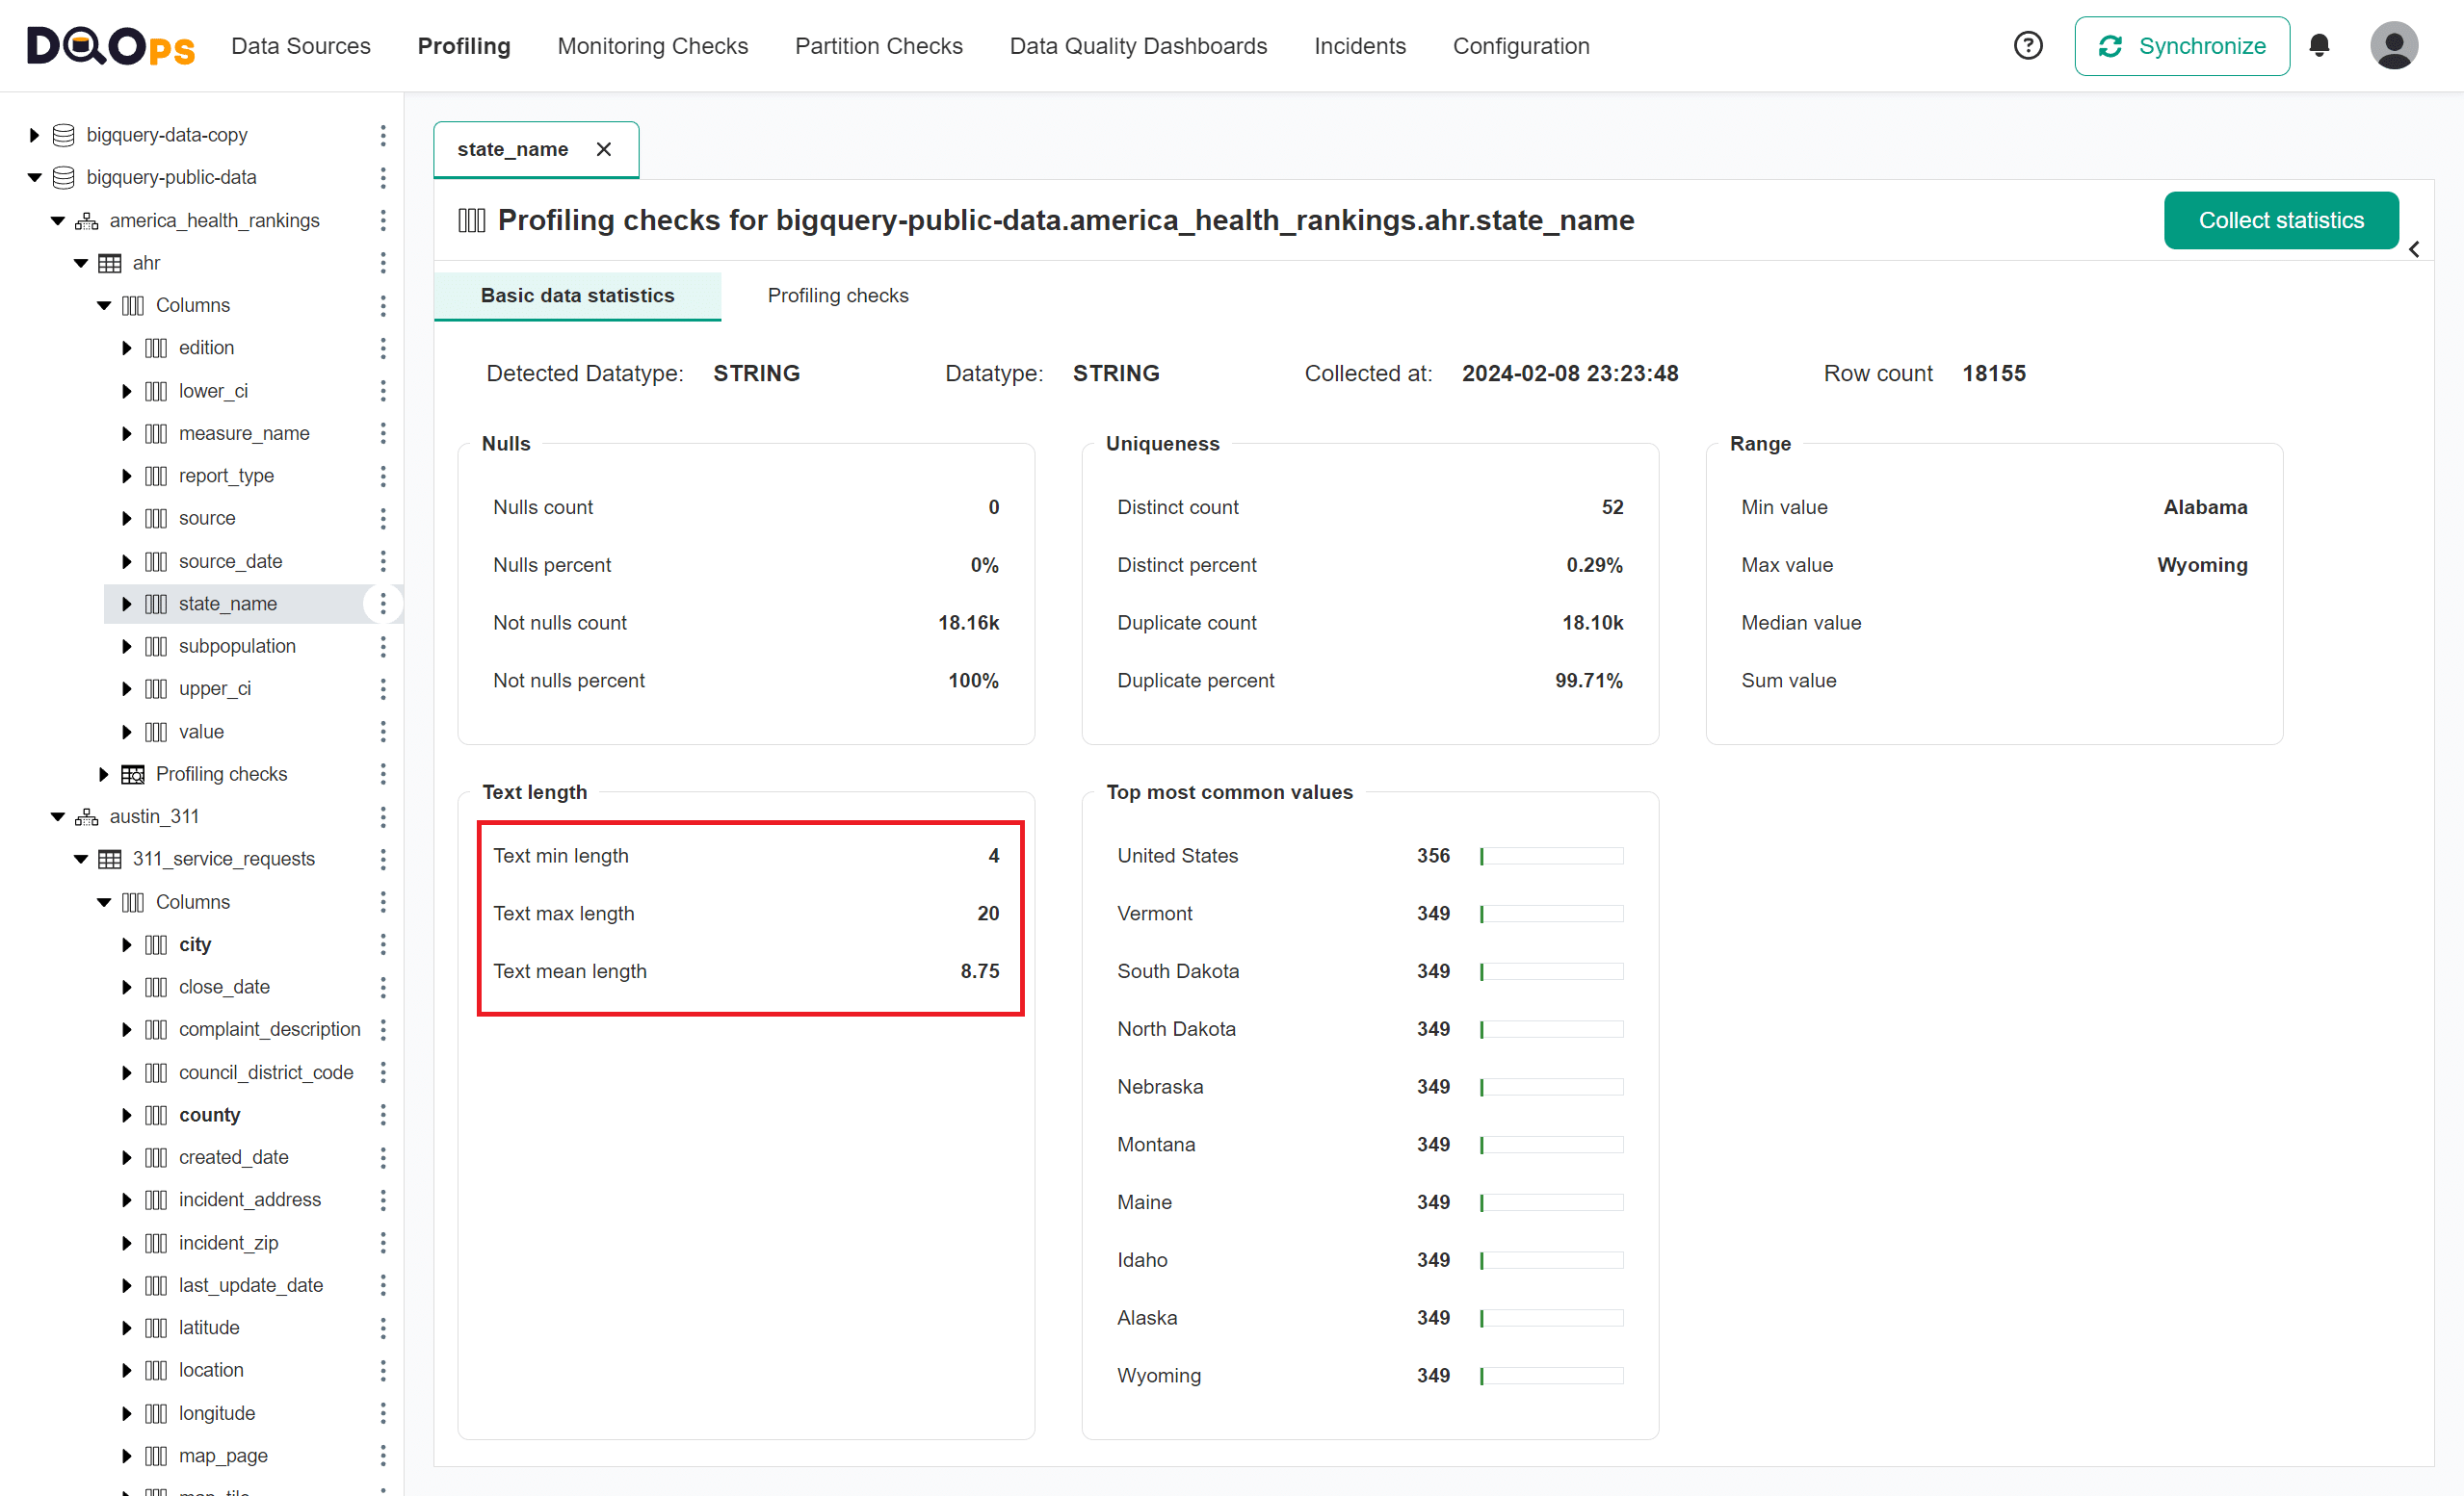Screen dimensions: 2464x1496
Task: Click the user avatar icon
Action: point(2394,45)
